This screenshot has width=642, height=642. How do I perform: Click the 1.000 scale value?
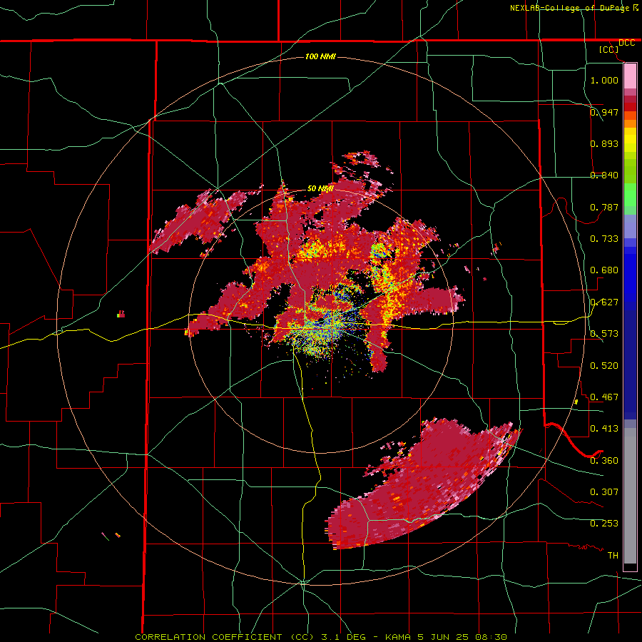(x=604, y=80)
